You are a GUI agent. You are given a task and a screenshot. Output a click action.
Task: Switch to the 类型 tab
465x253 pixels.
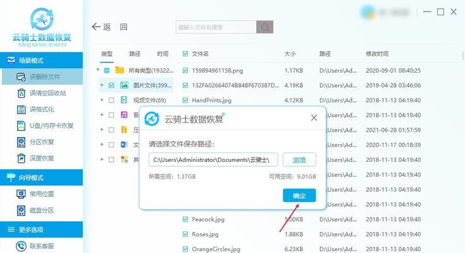coord(107,54)
